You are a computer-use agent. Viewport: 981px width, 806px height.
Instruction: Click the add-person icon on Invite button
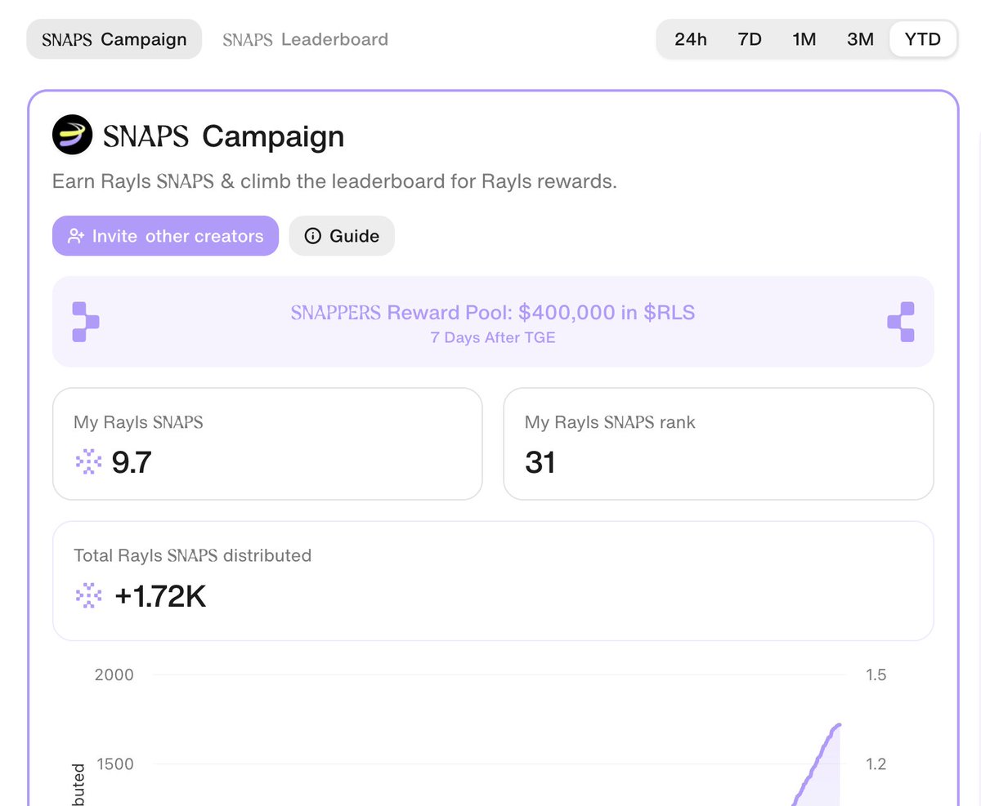pyautogui.click(x=76, y=236)
